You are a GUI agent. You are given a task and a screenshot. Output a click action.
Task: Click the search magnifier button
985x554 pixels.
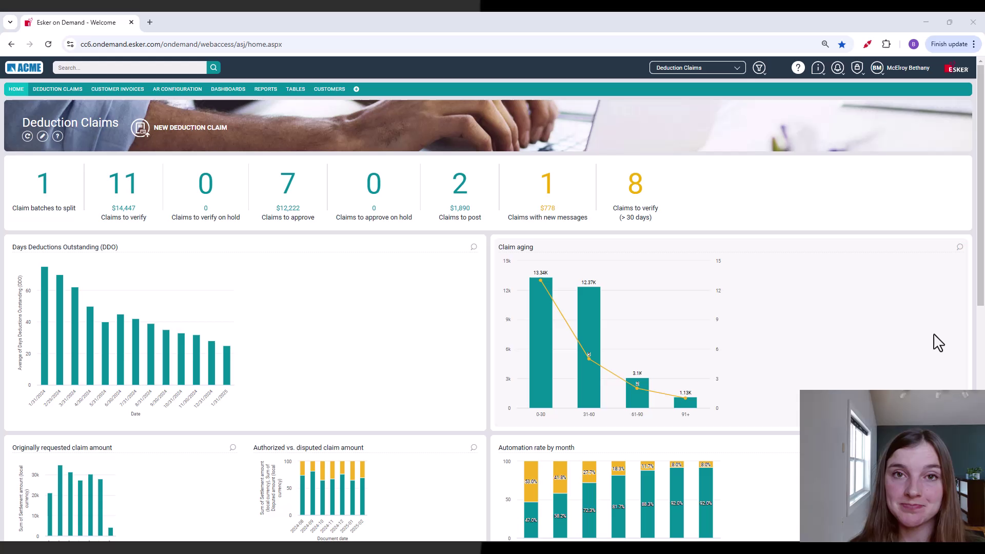click(x=213, y=68)
